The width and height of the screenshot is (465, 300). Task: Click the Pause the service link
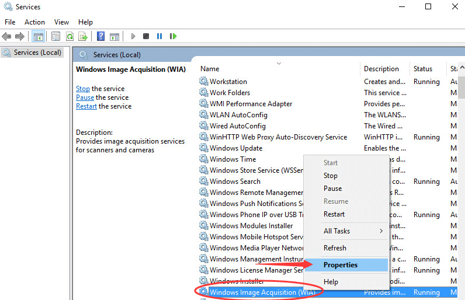click(x=85, y=97)
